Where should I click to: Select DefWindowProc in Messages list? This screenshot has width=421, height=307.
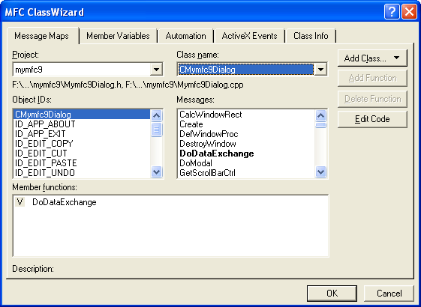(246, 134)
